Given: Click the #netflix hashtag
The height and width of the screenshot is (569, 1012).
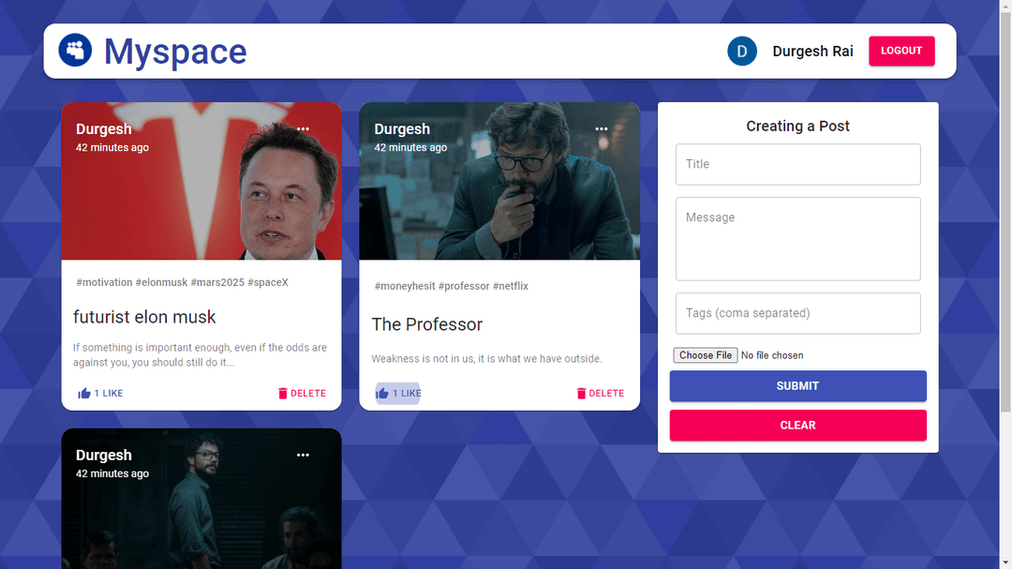Looking at the screenshot, I should (x=511, y=286).
